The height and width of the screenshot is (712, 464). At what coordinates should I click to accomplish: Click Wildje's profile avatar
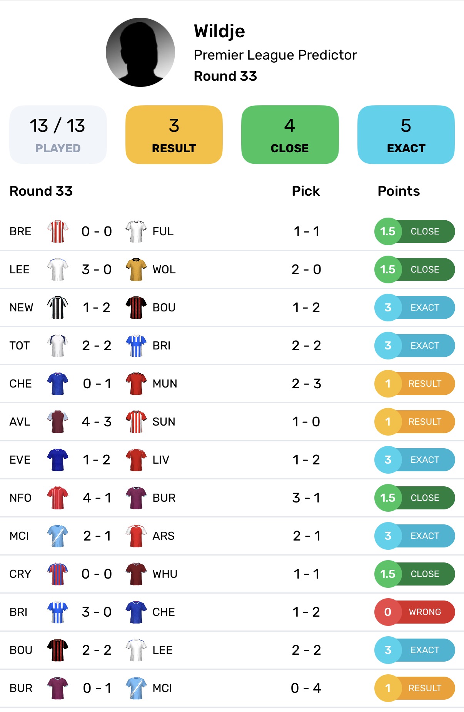pyautogui.click(x=140, y=52)
